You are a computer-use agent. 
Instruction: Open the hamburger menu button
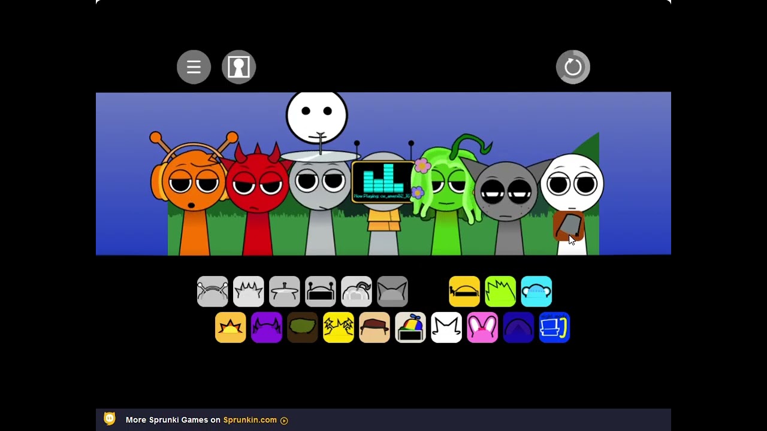pos(194,67)
